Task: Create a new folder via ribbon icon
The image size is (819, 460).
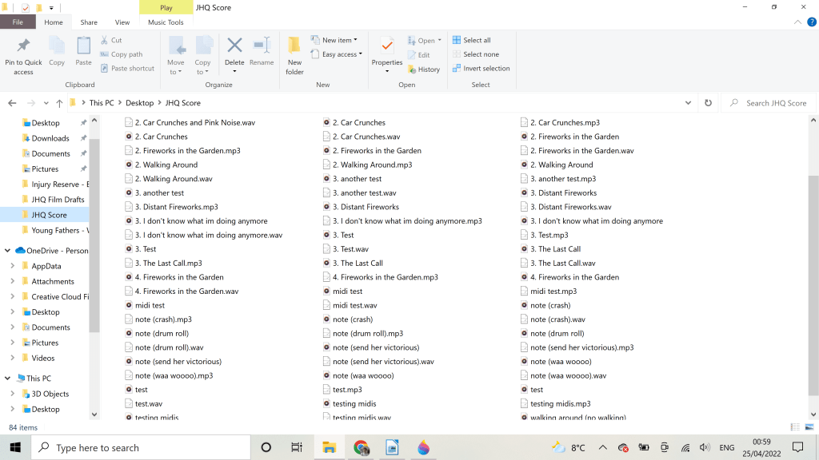Action: (294, 46)
